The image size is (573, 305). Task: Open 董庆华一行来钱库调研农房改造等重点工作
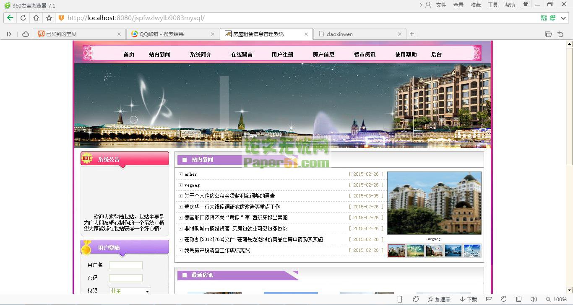click(232, 207)
